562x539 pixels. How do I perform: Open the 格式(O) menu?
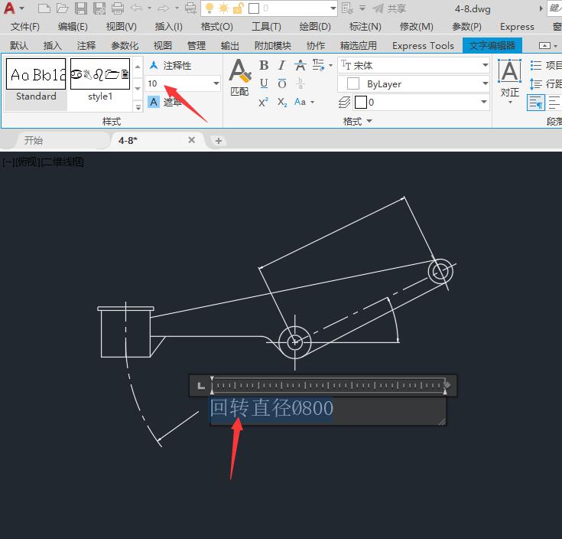click(x=217, y=27)
